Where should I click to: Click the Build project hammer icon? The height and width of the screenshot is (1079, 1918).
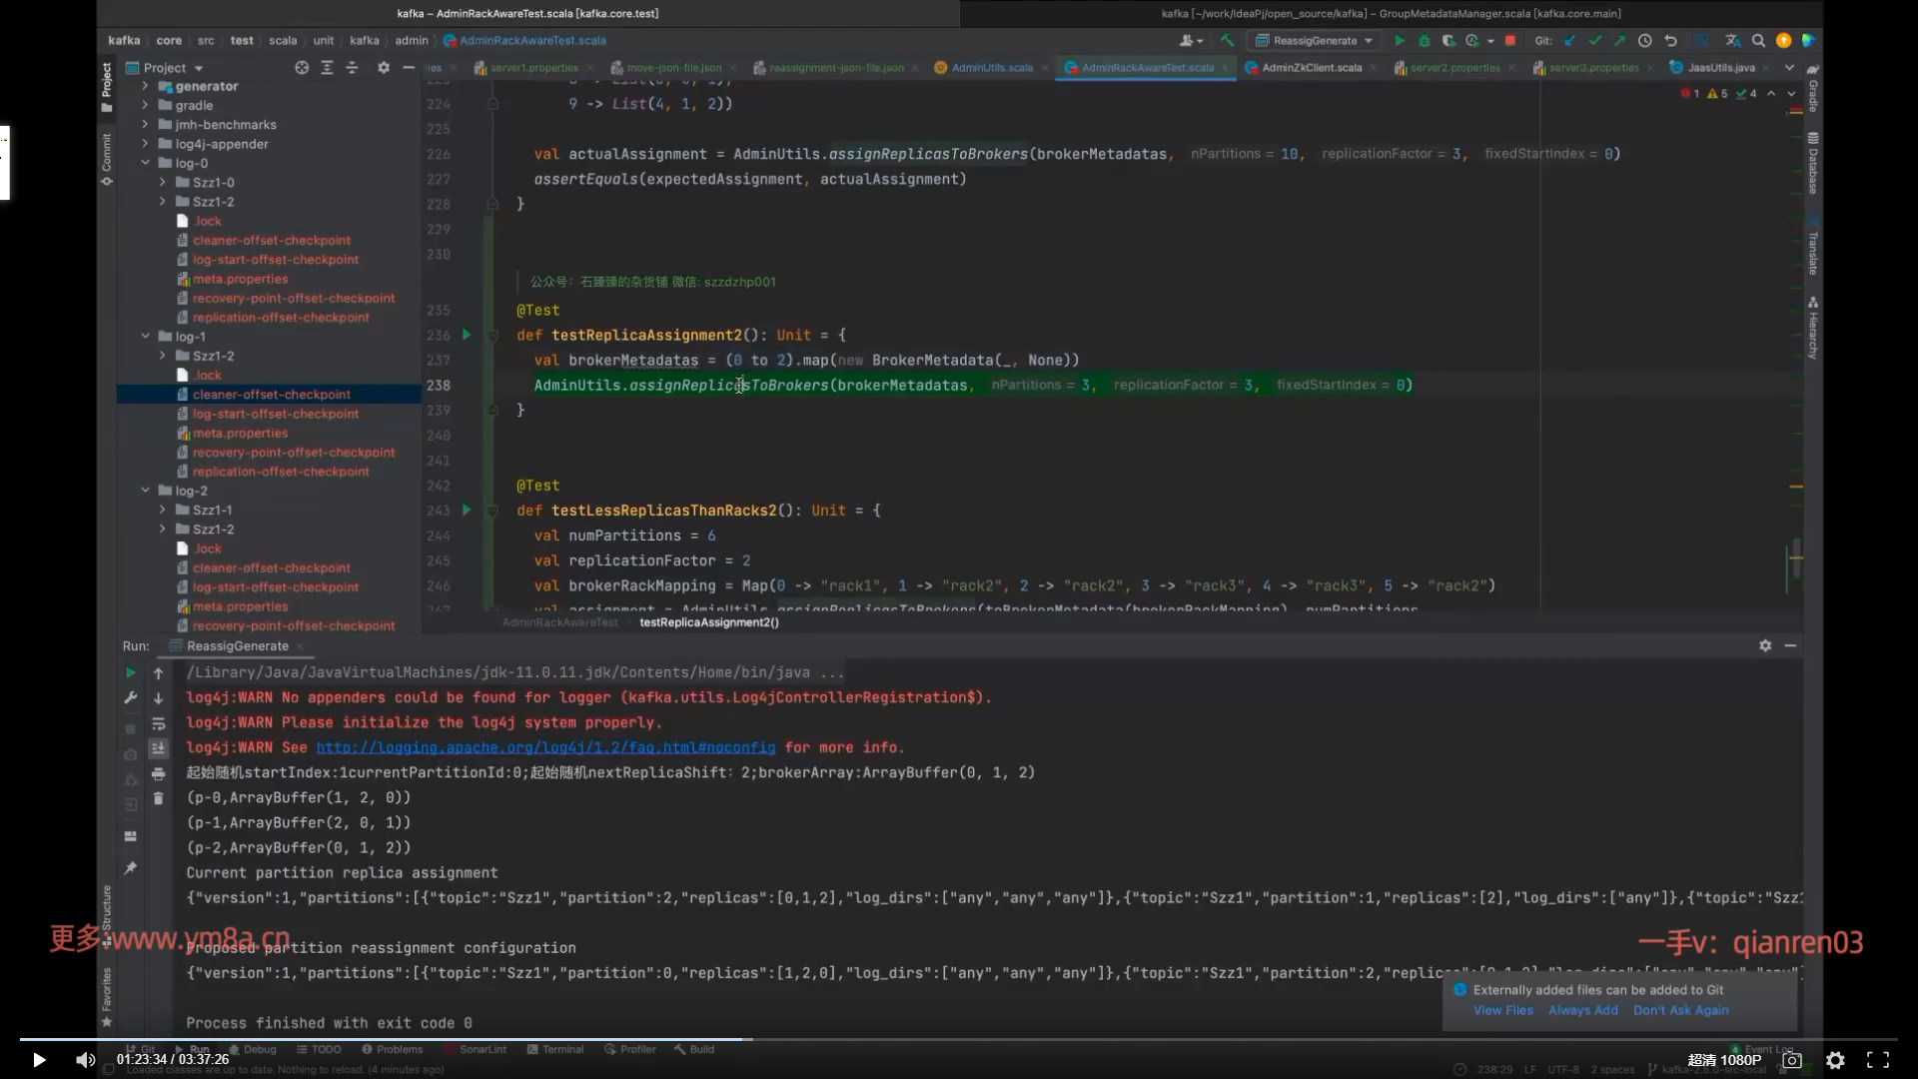pyautogui.click(x=1228, y=41)
